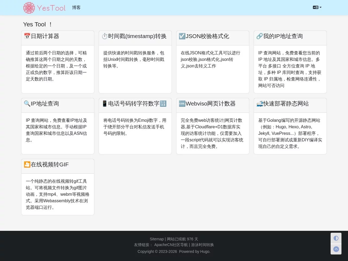
Task: Click the Hugo link in footer
Action: [x=205, y=251]
